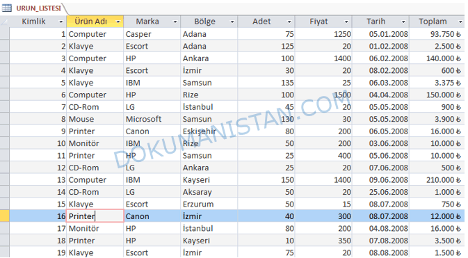This screenshot has height=258, width=468.
Task: Open the Adet column filter dropdown
Action: coord(289,22)
